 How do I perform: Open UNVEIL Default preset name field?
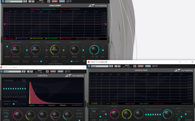pyautogui.click(x=12, y=71)
